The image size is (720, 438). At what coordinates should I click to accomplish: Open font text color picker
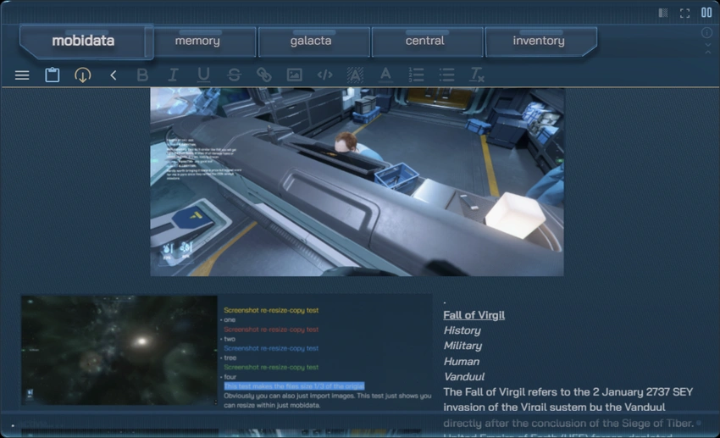pyautogui.click(x=385, y=75)
